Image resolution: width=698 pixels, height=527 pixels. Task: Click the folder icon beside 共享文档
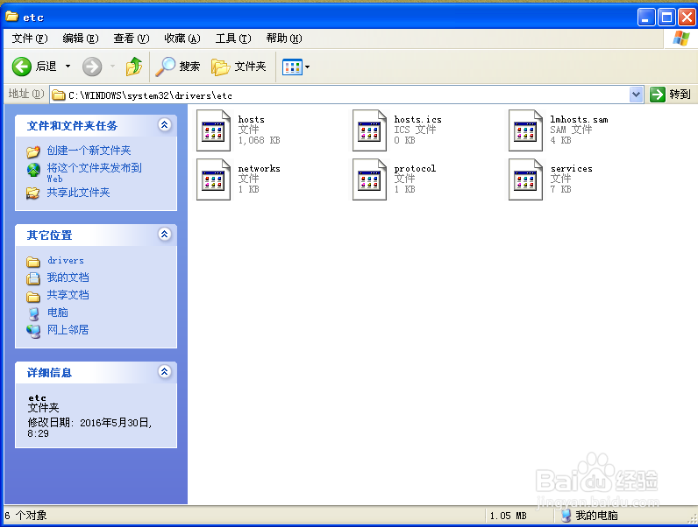[x=33, y=297]
